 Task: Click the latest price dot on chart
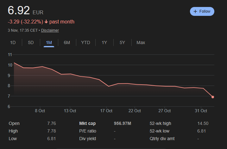[213, 97]
